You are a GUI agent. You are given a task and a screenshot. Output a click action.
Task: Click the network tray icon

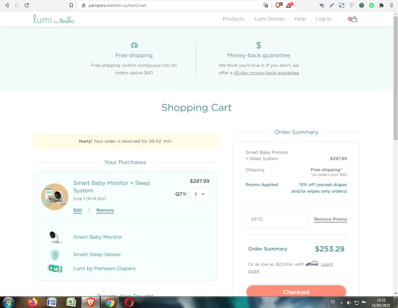pyautogui.click(x=357, y=302)
